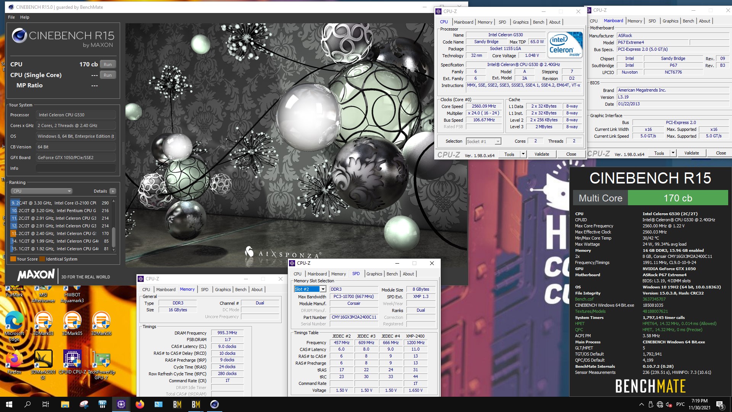Click the muted volume tray icon
Viewport: 732px width, 412px height.
click(x=670, y=404)
